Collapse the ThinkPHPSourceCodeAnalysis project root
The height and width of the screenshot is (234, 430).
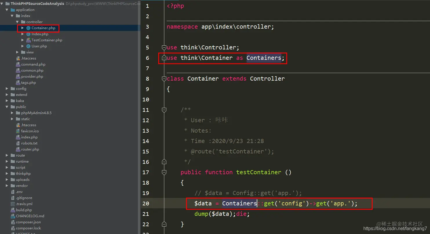2,4
